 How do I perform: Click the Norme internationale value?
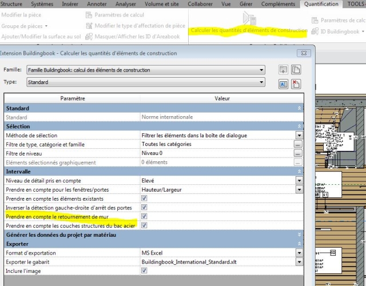pos(167,117)
